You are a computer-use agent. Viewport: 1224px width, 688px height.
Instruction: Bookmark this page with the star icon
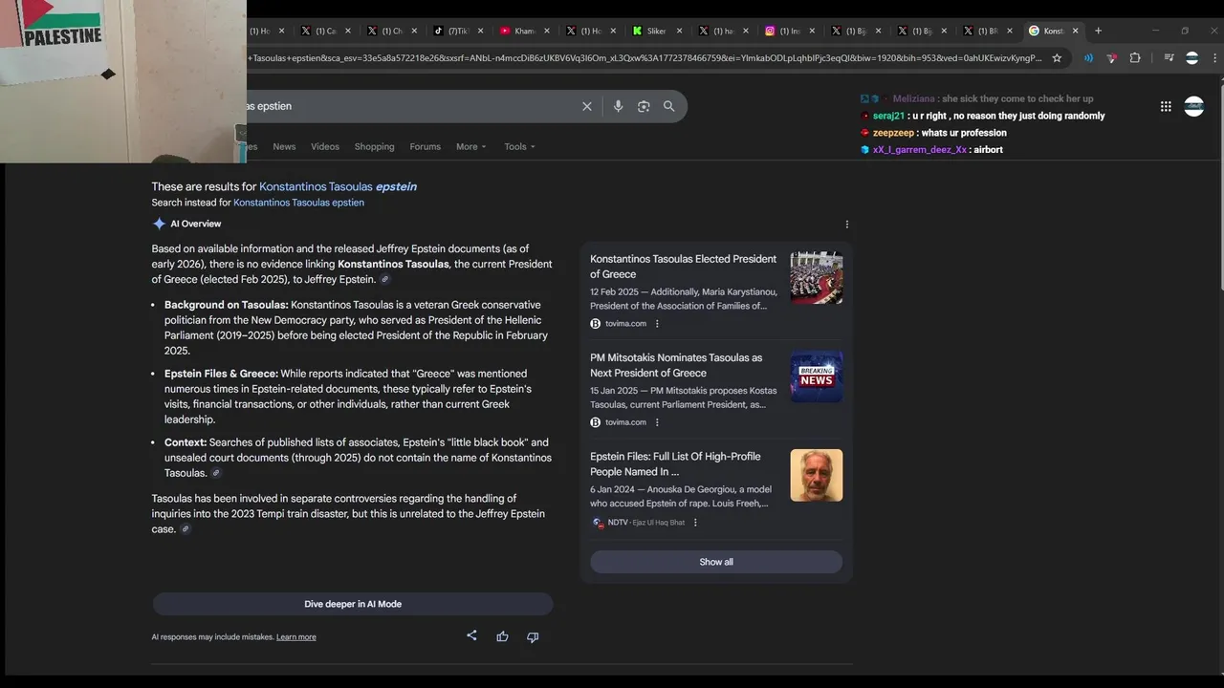pyautogui.click(x=1057, y=57)
